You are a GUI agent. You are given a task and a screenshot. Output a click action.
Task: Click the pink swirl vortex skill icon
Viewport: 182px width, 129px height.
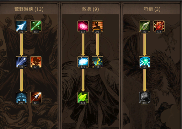83,26
